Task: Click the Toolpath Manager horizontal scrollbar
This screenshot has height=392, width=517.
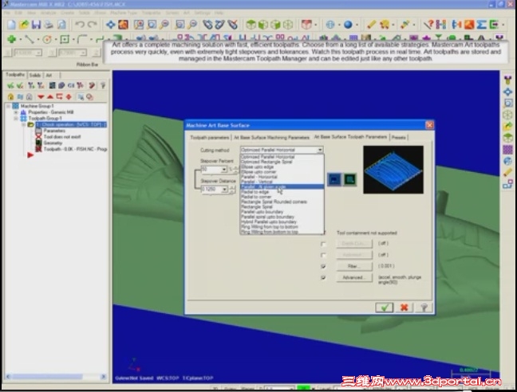Action: coord(56,377)
